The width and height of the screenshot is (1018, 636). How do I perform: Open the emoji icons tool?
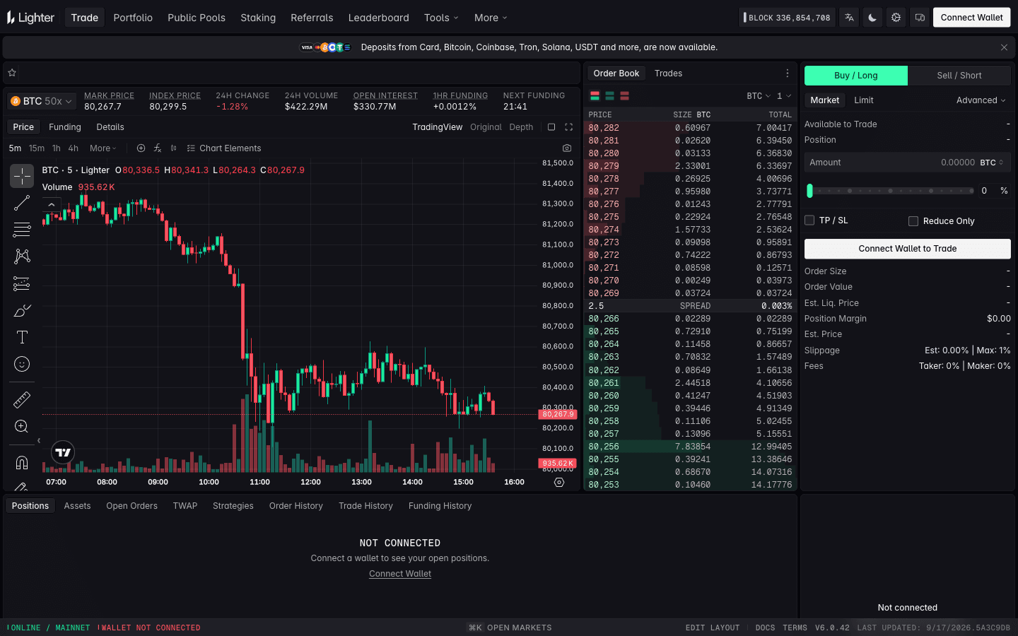pos(22,364)
